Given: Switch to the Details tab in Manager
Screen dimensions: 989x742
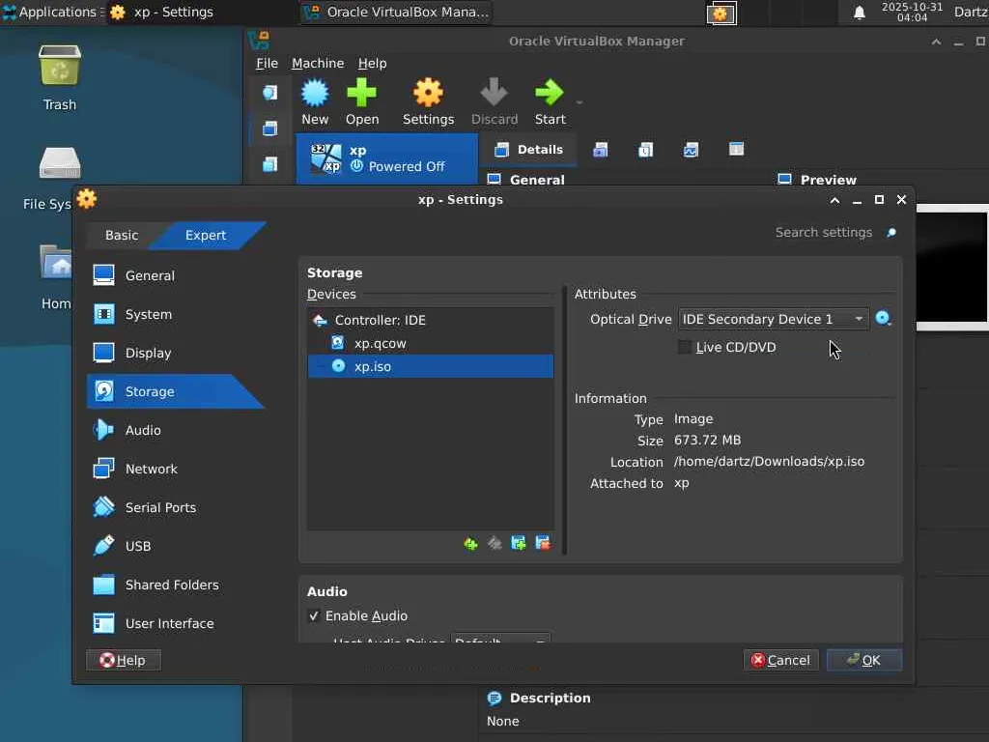Looking at the screenshot, I should (528, 150).
